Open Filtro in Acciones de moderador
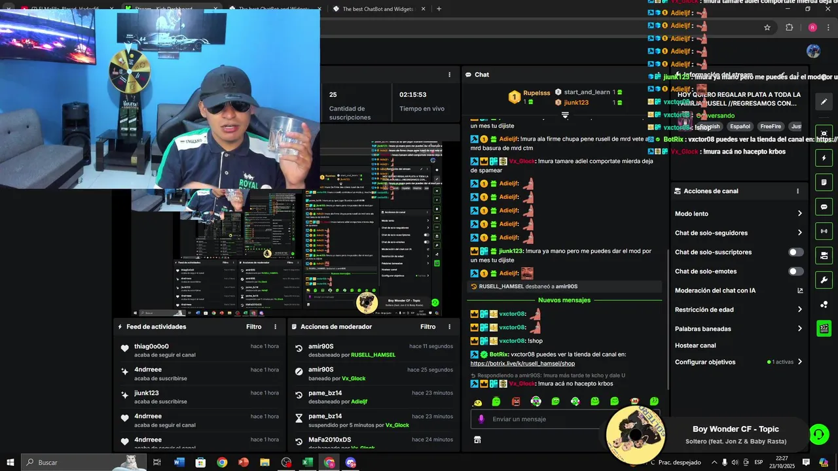Image resolution: width=838 pixels, height=471 pixels. coord(428,326)
